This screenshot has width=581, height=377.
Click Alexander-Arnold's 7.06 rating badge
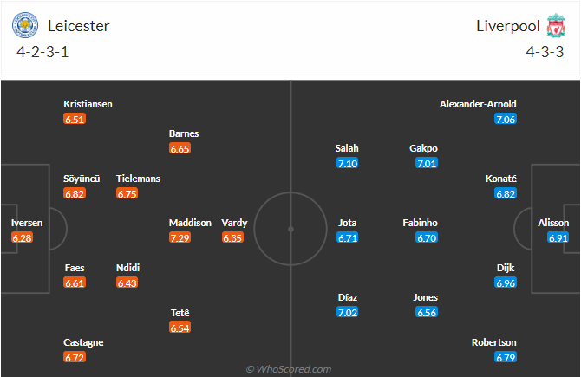point(506,119)
